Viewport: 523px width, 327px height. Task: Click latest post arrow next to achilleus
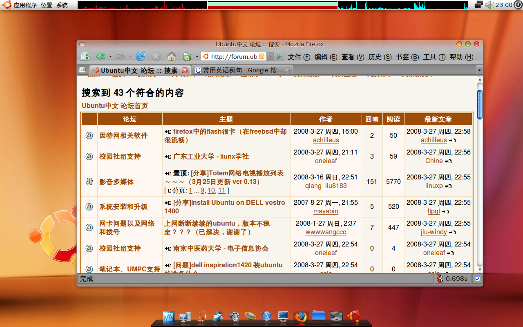(x=452, y=140)
